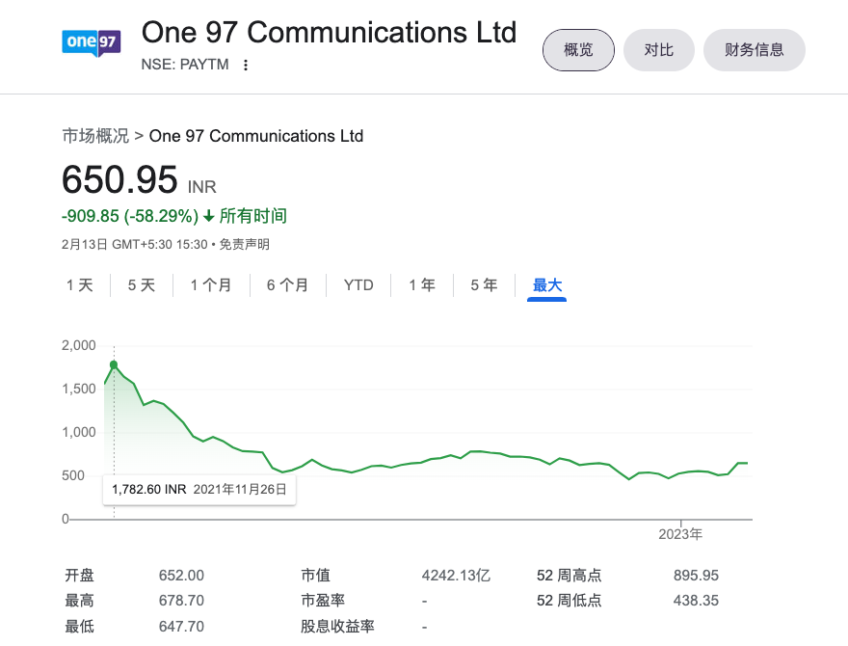Click the One97 company logo
This screenshot has height=646, width=848.
[91, 43]
